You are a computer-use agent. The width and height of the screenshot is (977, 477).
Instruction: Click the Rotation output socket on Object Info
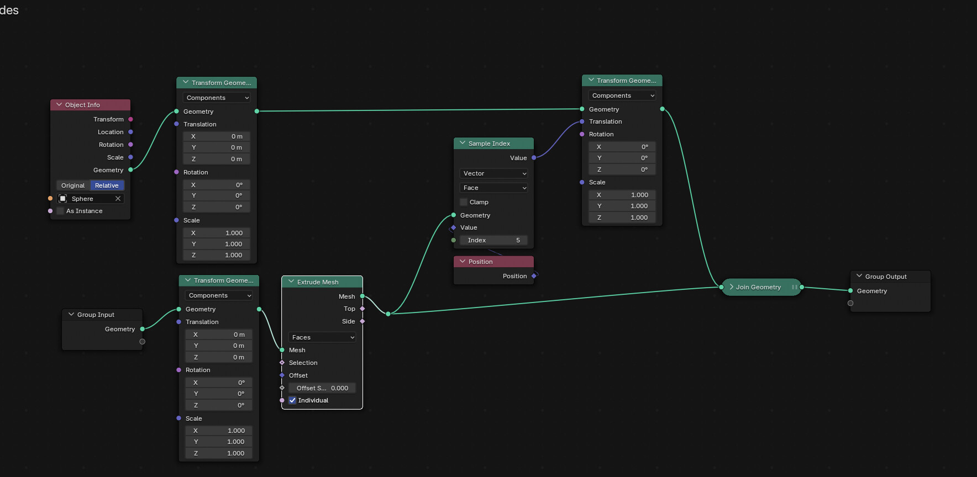(x=130, y=145)
